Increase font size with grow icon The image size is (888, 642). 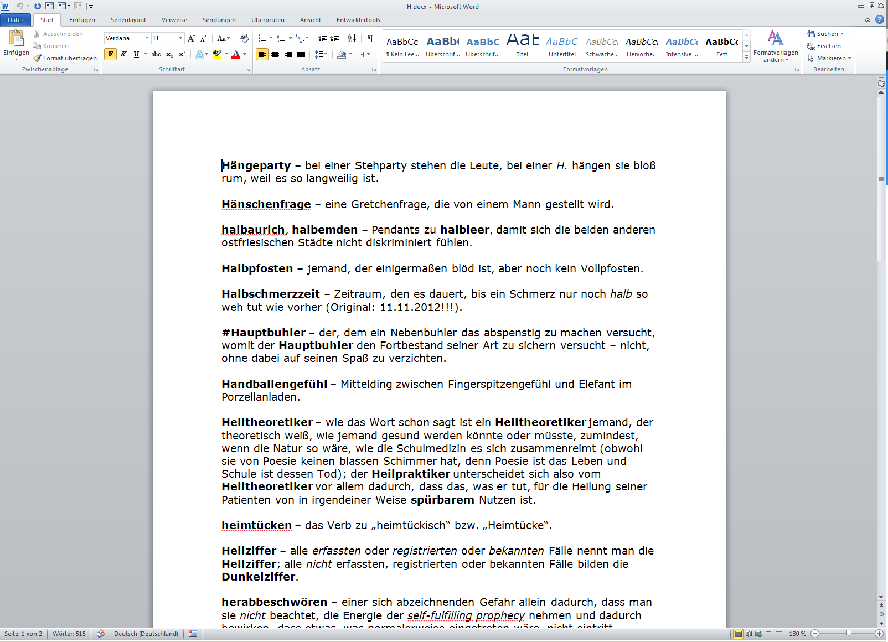tap(192, 38)
